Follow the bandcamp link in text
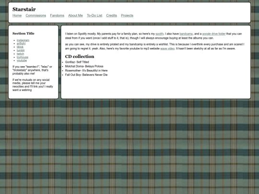The image size is (259, 194). click(186, 34)
